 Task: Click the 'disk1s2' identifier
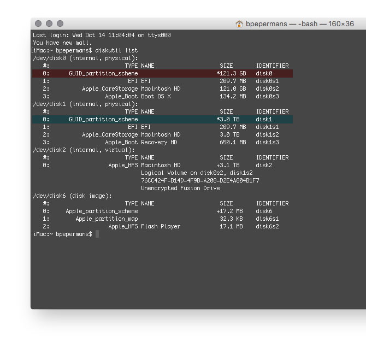[267, 135]
